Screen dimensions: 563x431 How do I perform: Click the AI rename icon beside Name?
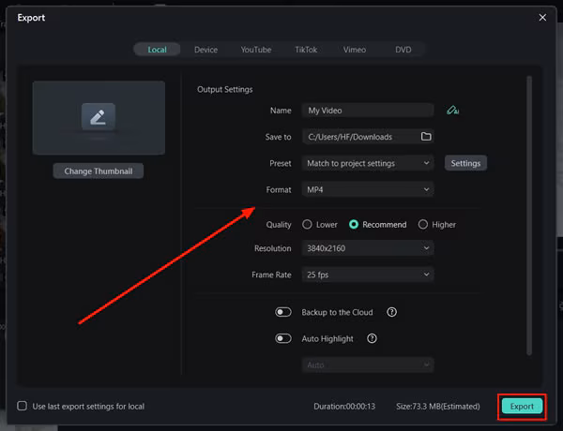[453, 111]
